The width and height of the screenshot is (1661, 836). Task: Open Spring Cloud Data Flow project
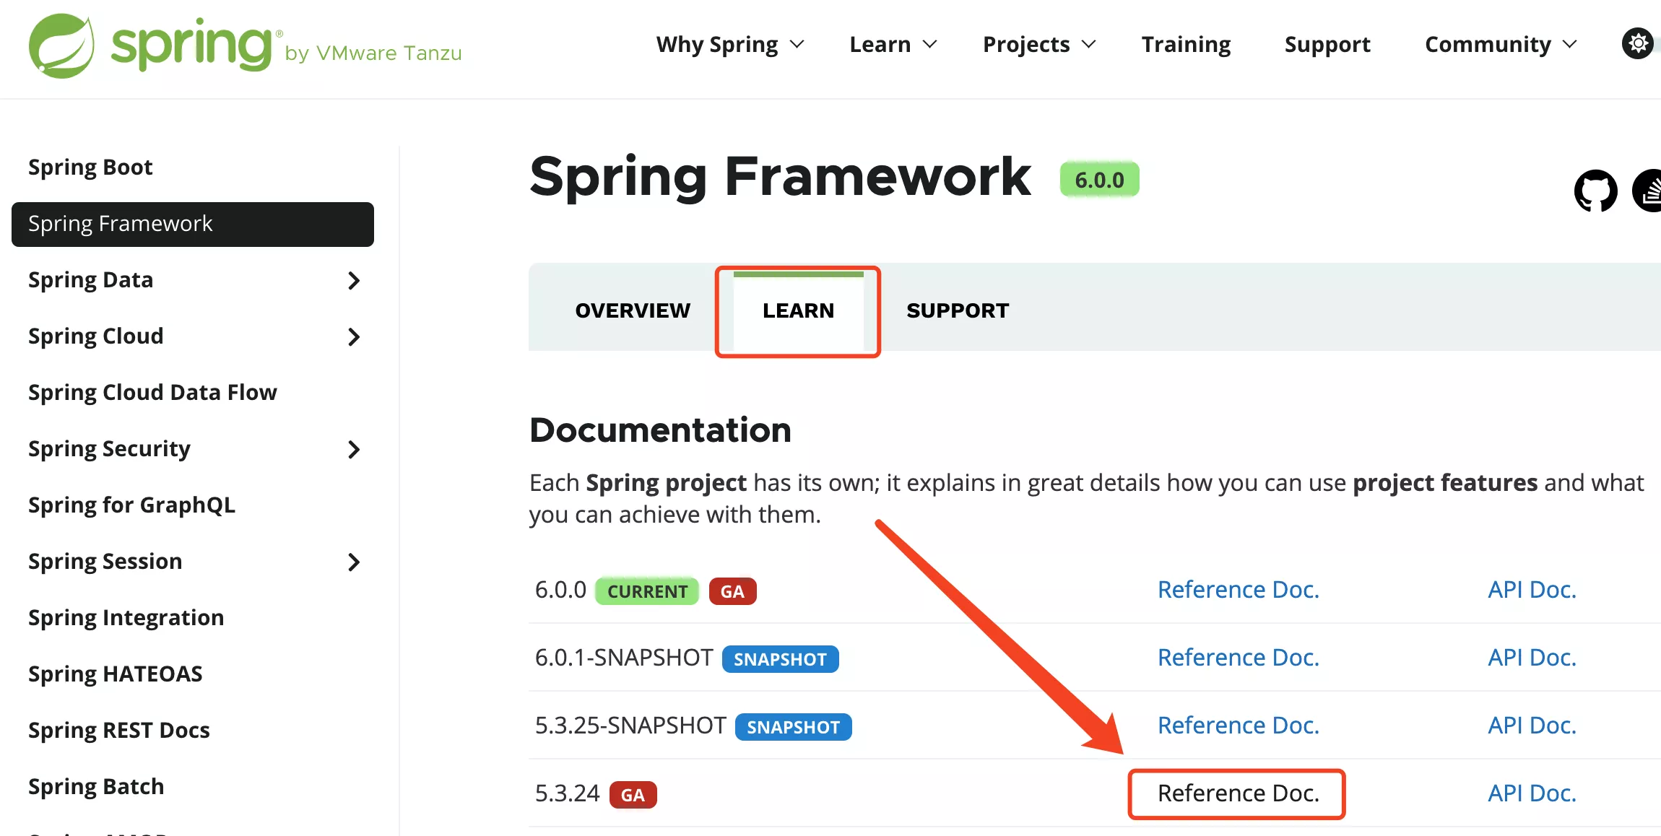pyautogui.click(x=152, y=393)
